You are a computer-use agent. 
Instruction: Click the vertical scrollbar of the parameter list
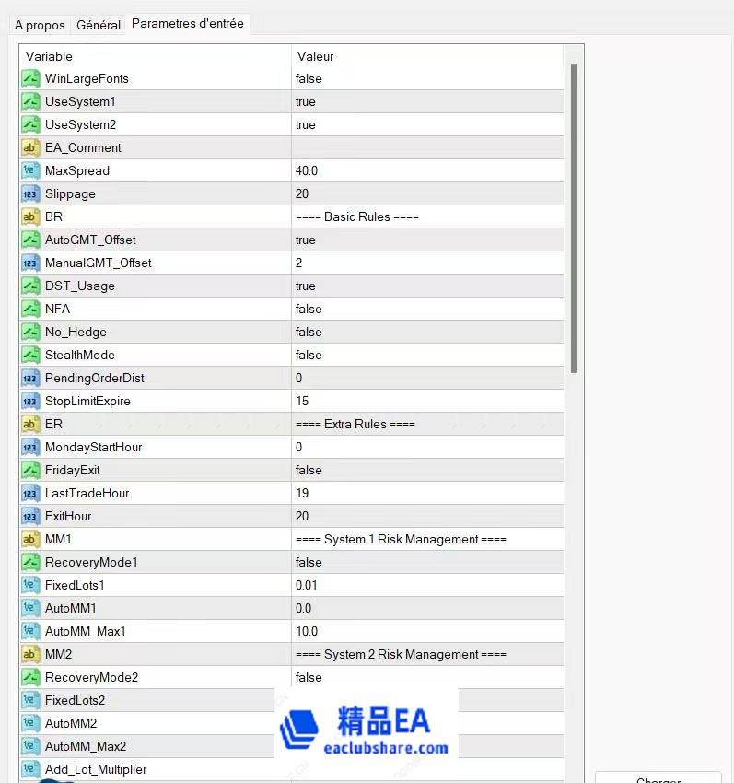(574, 218)
